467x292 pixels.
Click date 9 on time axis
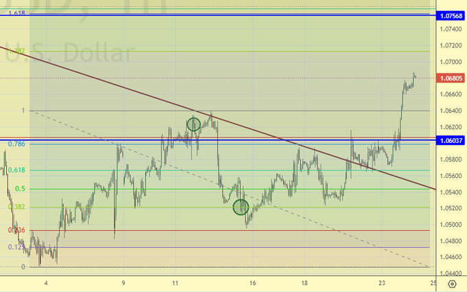tap(123, 282)
